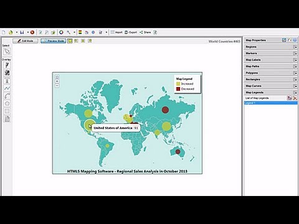This screenshot has width=299, height=224.
Task: Click the large yellow bubble over United States
Action: point(90,124)
